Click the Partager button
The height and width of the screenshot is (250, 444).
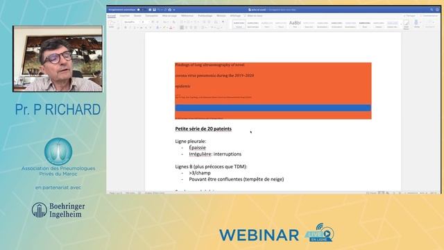(409, 16)
